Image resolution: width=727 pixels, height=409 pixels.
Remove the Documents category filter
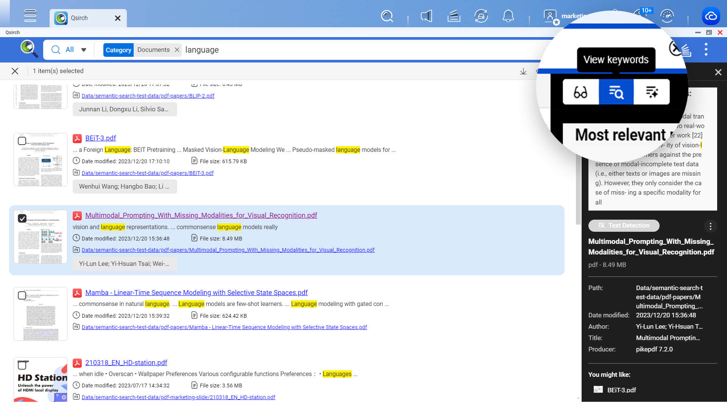pos(177,50)
